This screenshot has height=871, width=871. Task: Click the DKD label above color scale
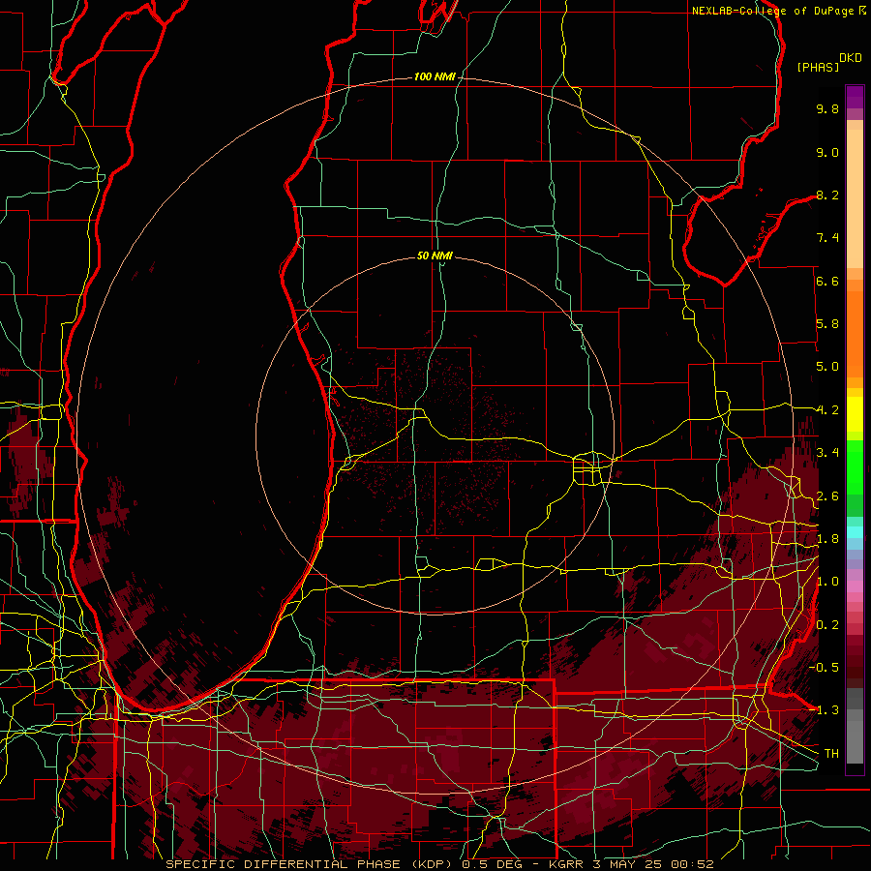tap(851, 58)
